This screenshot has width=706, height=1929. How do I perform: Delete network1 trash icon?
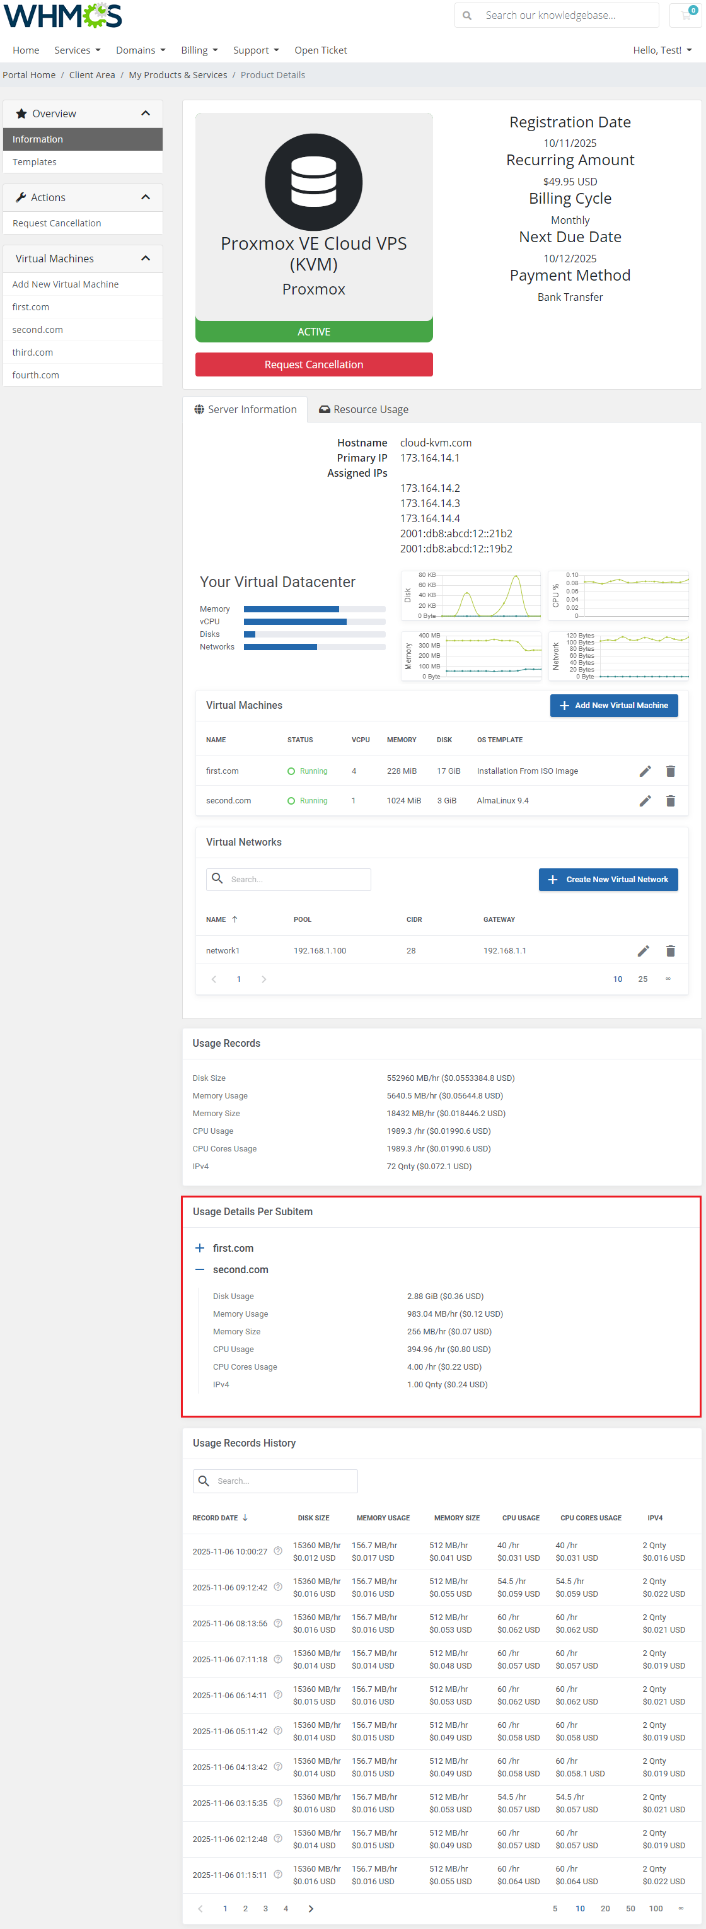(671, 951)
